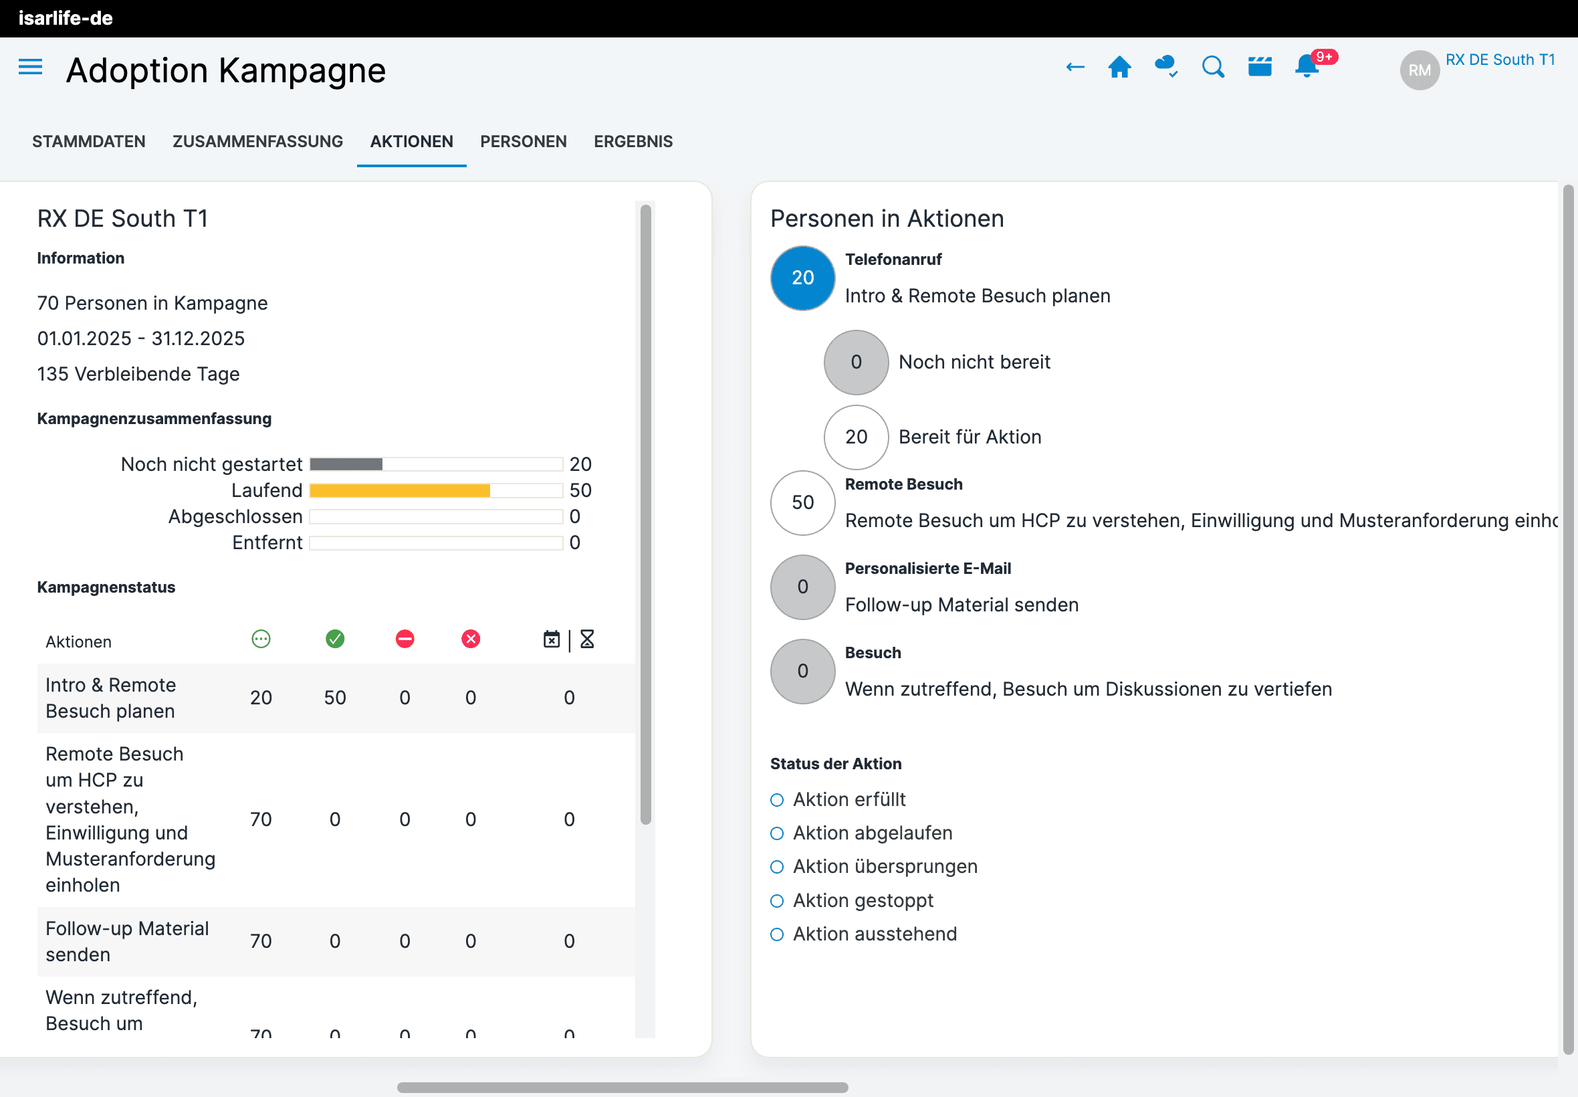The height and width of the screenshot is (1097, 1578).
Task: Click the clapperboard icon in header
Action: (1259, 67)
